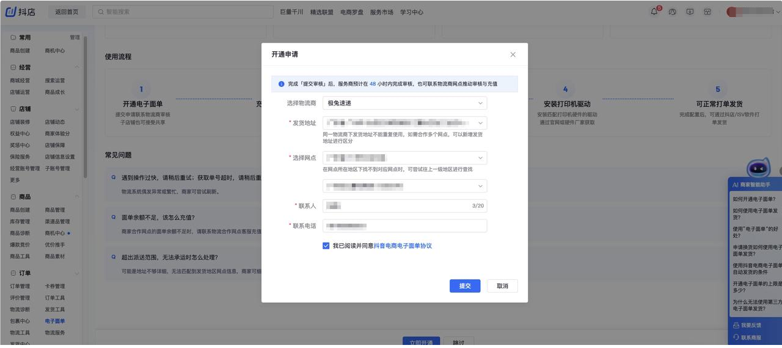Open the notification bell with badge
Screen dimensions: 782x348
coord(654,12)
